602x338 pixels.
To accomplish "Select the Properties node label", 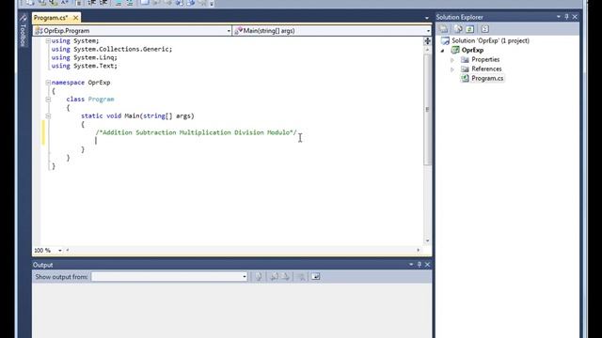I will pos(485,59).
